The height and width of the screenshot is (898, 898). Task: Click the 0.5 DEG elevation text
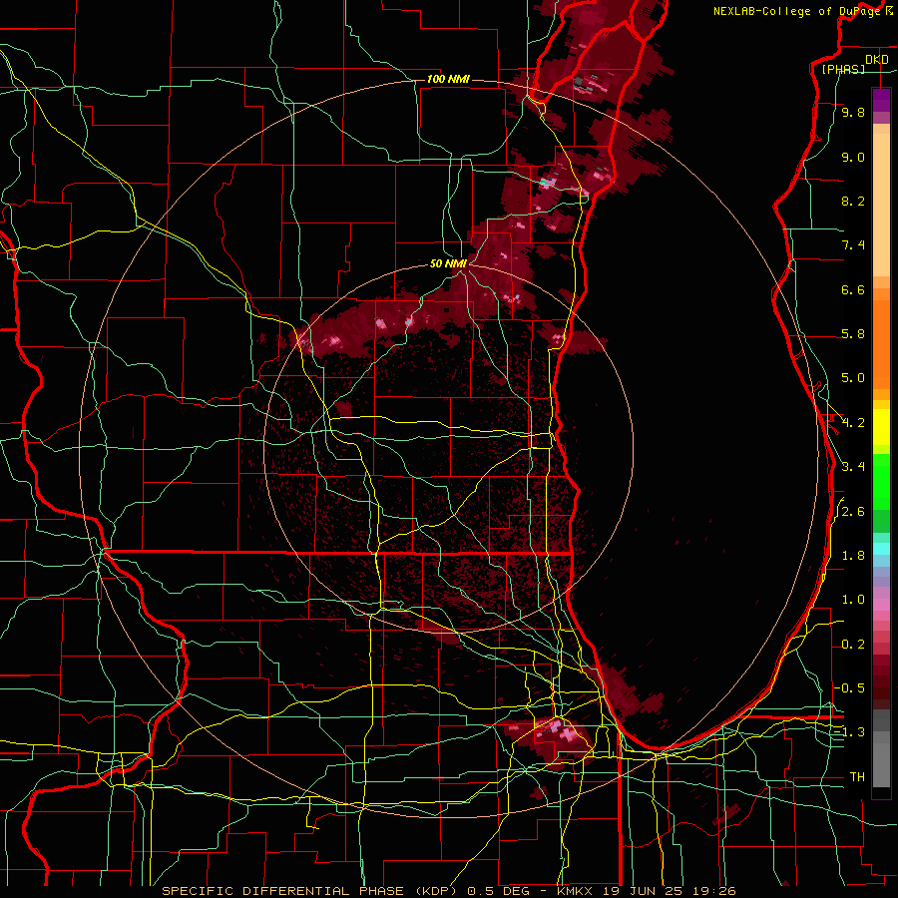(x=498, y=891)
